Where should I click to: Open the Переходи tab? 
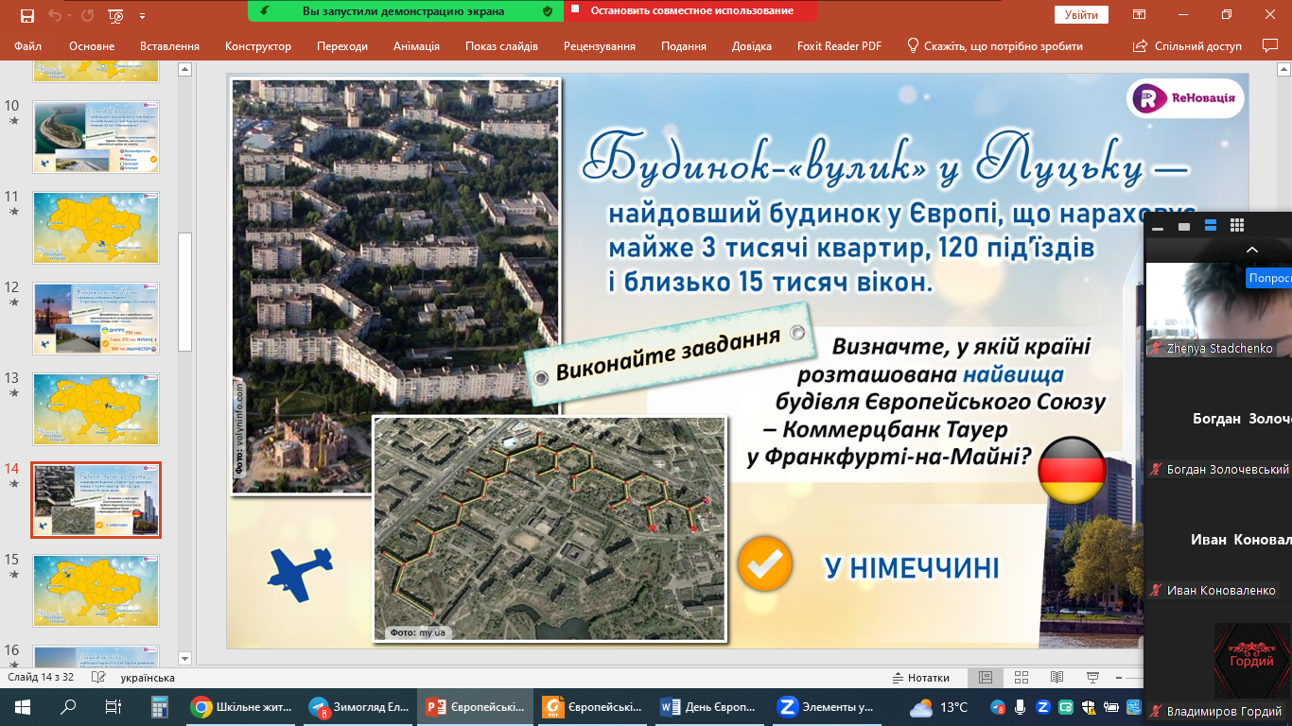(342, 45)
